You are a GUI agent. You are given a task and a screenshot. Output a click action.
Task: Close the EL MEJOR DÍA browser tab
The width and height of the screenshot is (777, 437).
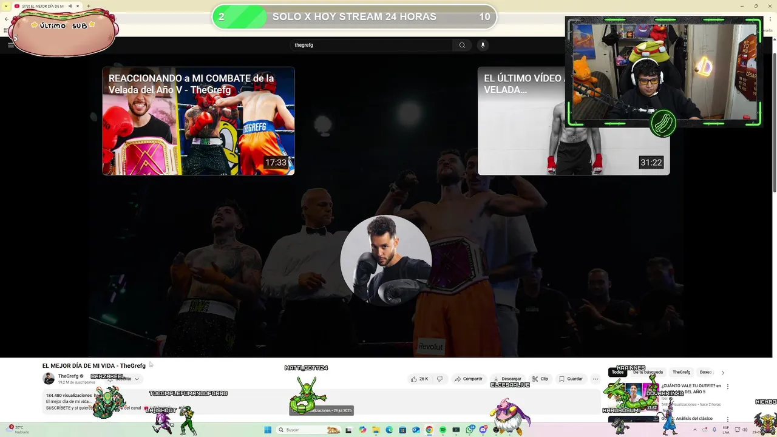(78, 6)
